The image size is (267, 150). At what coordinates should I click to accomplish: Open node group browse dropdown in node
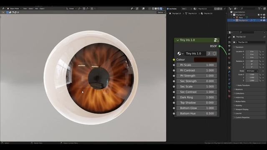[x=180, y=54]
